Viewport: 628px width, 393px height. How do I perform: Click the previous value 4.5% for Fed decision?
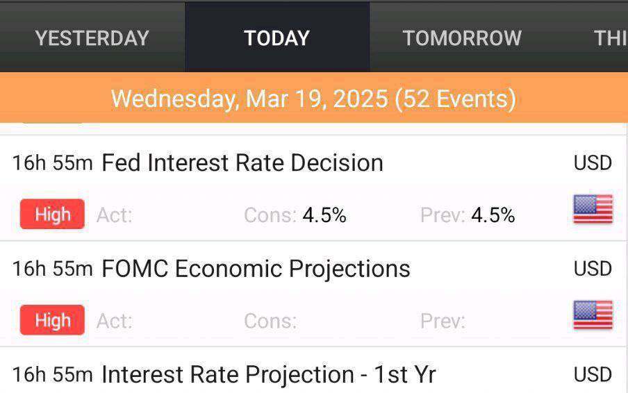click(493, 215)
